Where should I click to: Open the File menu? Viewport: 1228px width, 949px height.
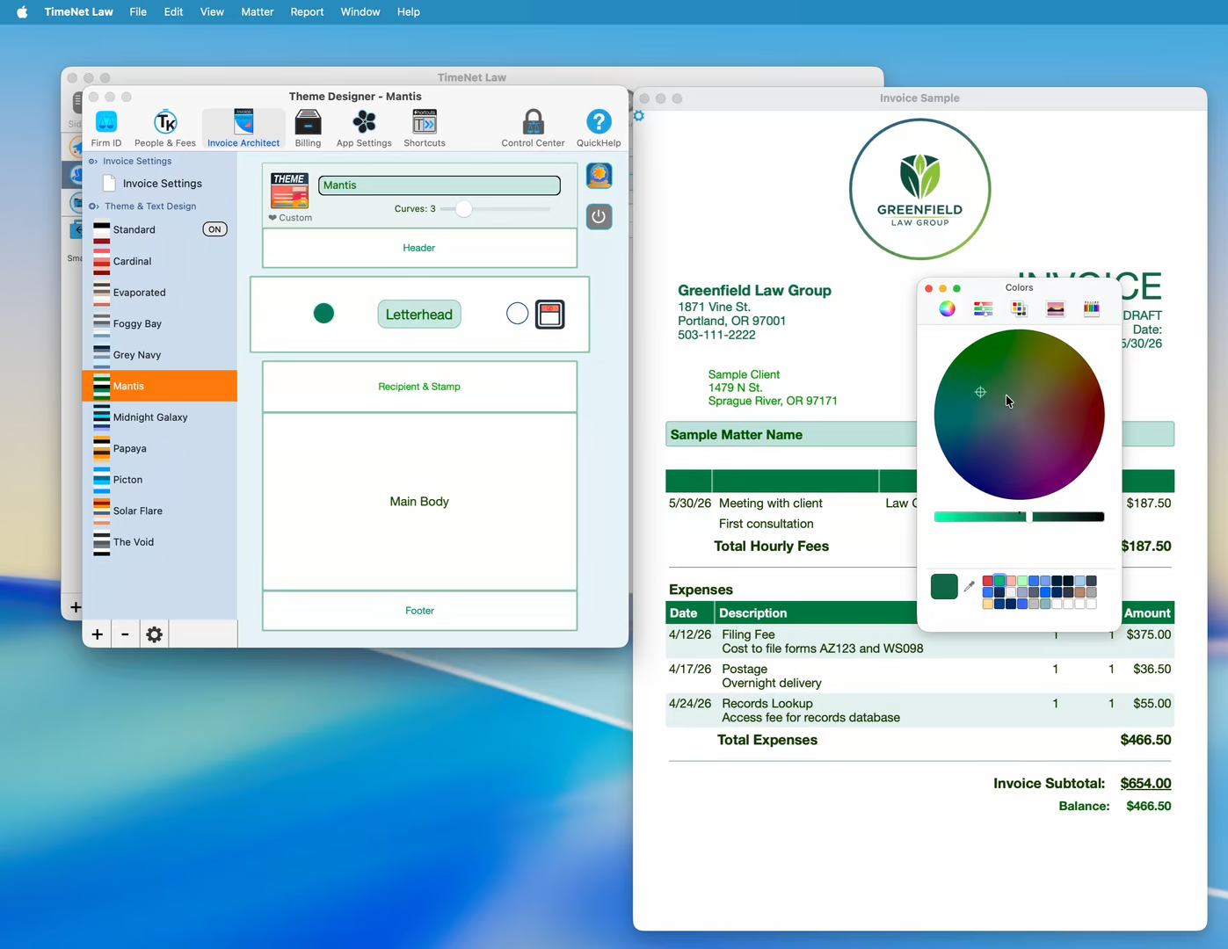[x=138, y=11]
